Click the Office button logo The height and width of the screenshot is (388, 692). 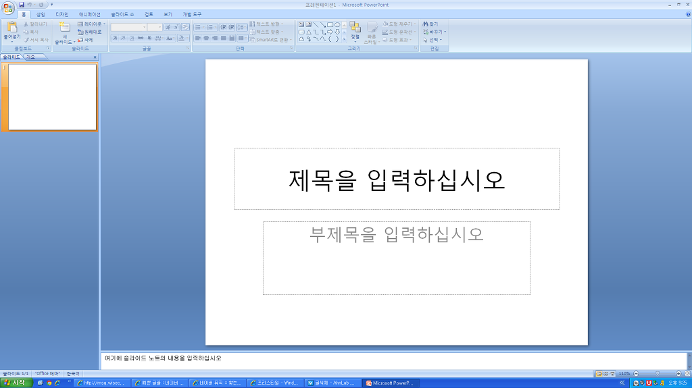[x=9, y=8]
